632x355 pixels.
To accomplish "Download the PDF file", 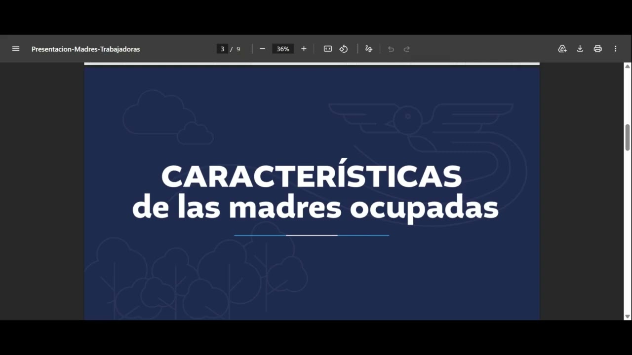I will (580, 49).
